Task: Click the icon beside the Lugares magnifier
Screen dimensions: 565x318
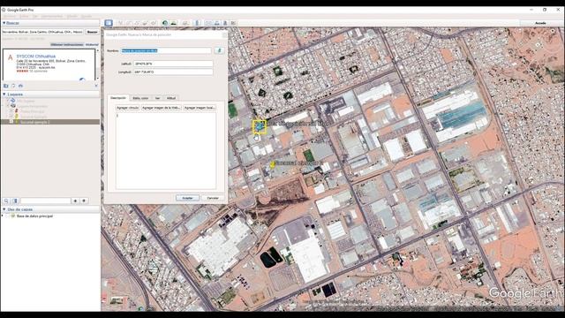Action: (x=15, y=201)
